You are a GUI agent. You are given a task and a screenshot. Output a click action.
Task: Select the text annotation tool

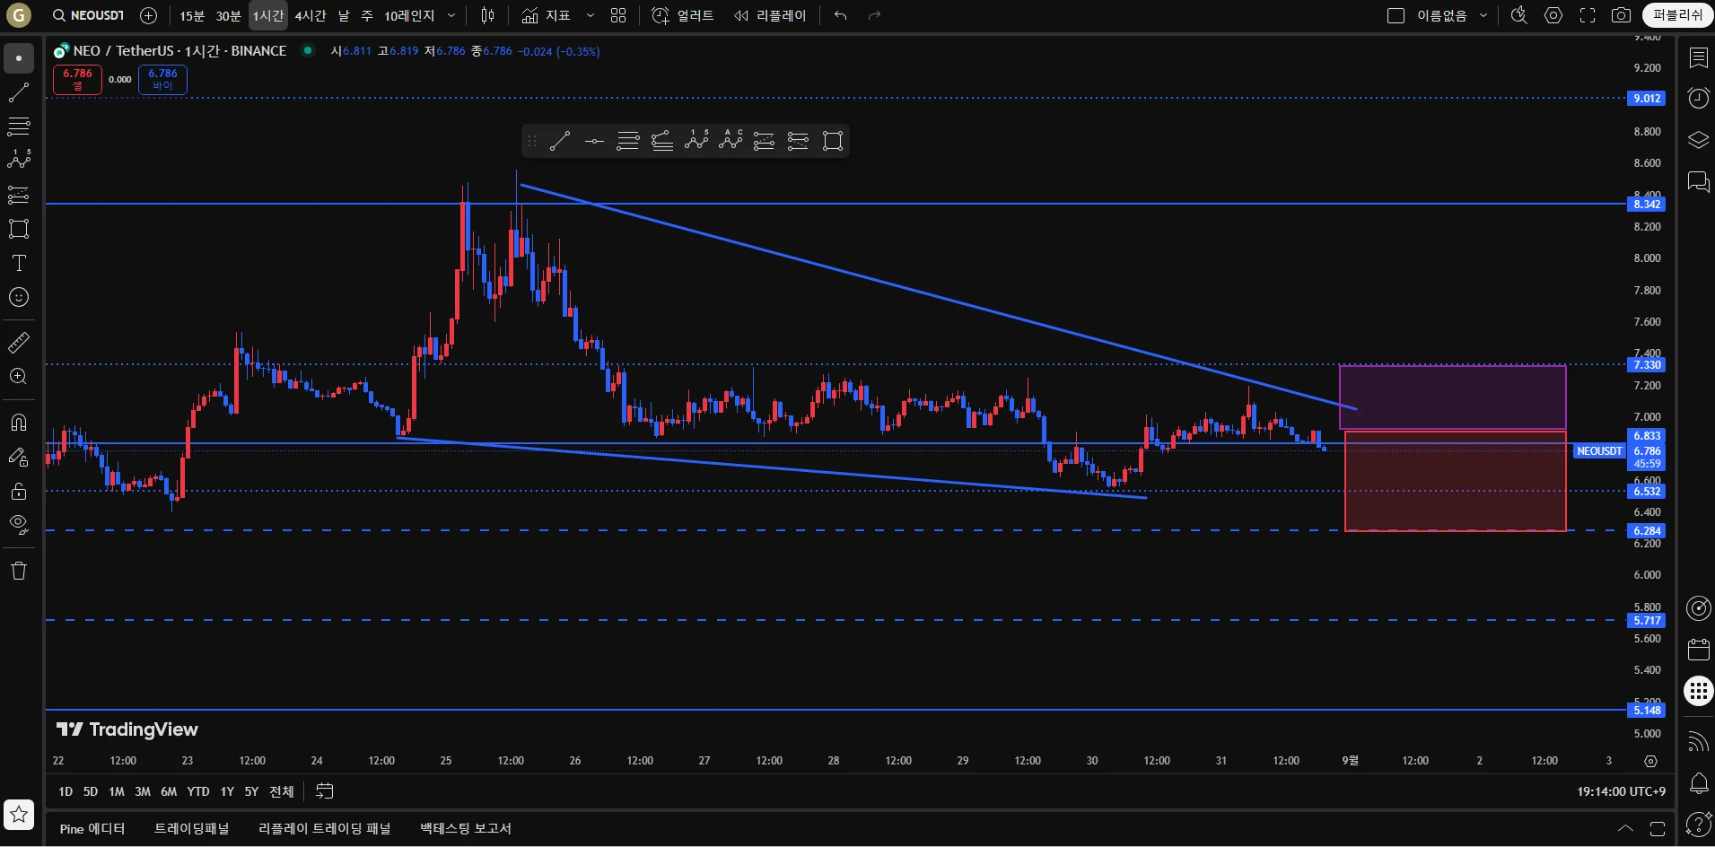point(19,263)
